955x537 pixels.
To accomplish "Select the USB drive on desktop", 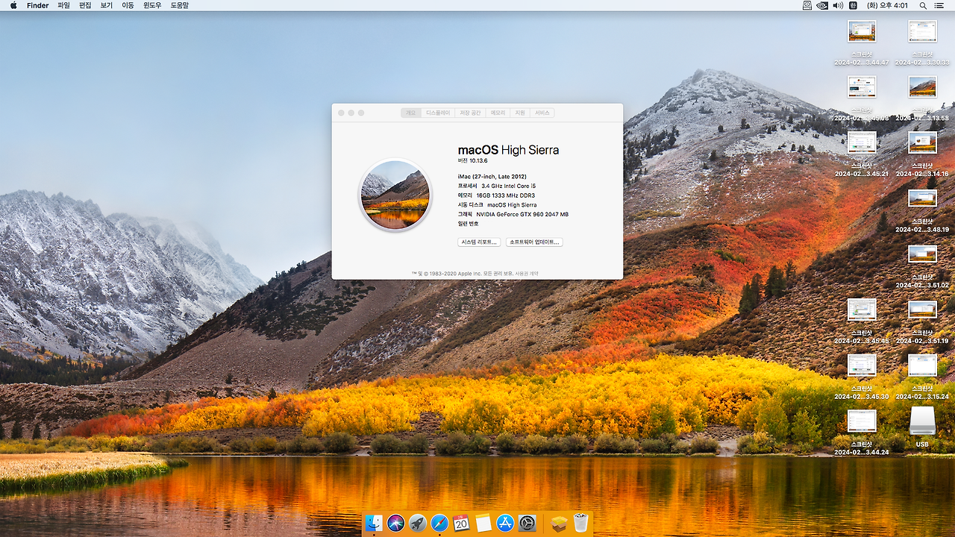I will (x=922, y=427).
